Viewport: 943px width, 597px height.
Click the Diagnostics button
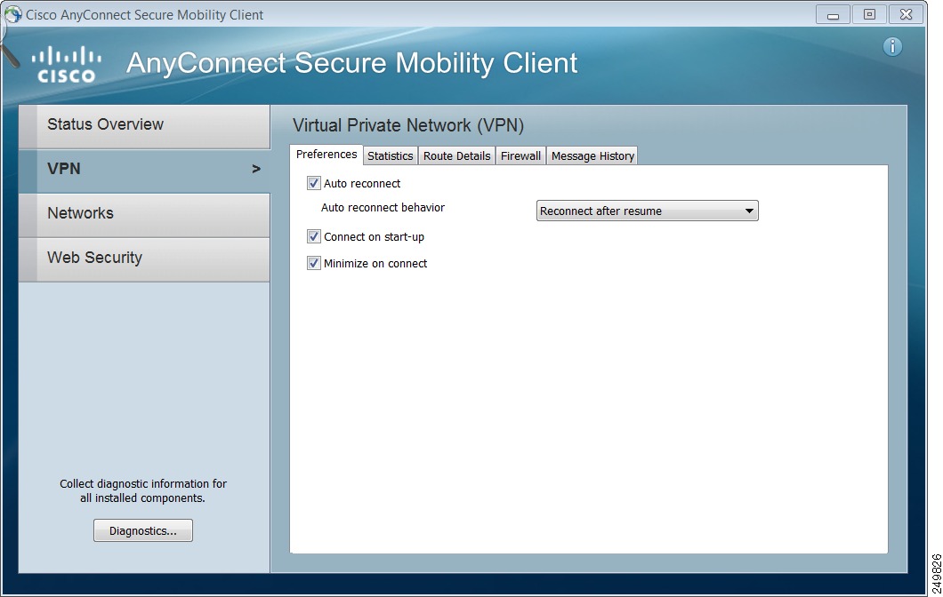point(143,531)
